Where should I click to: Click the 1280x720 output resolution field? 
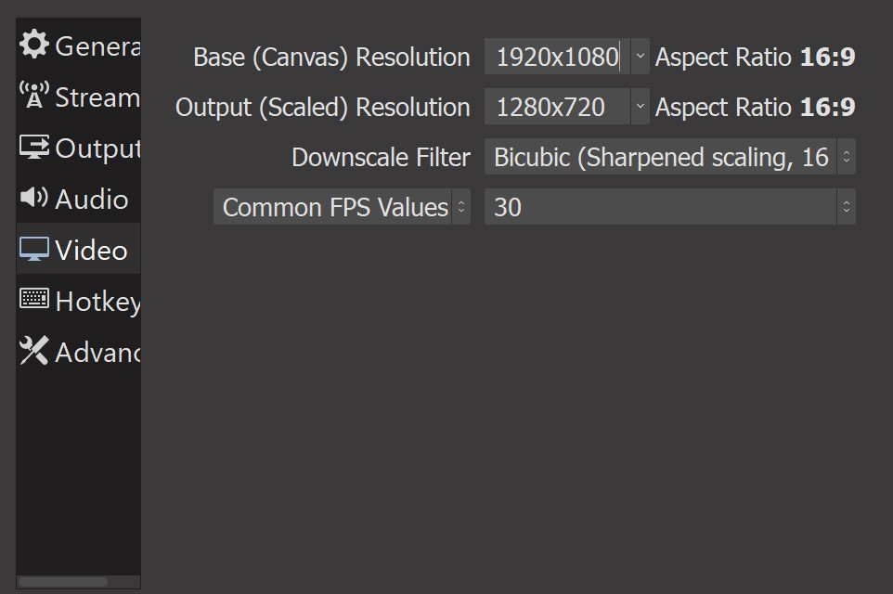point(557,107)
